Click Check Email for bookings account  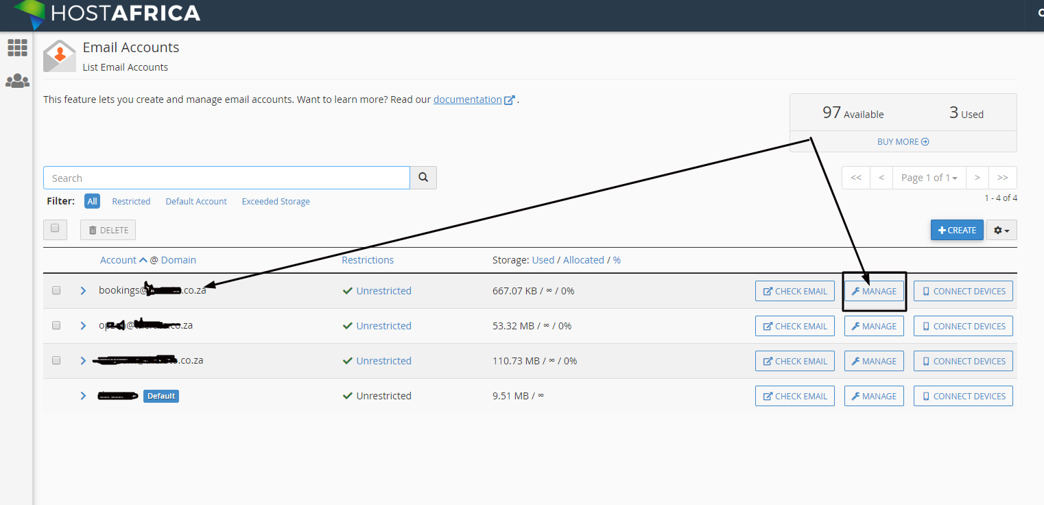795,291
